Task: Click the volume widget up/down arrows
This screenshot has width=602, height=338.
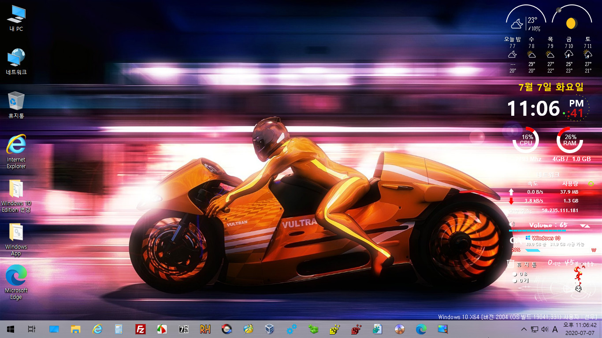Action: coord(585,226)
